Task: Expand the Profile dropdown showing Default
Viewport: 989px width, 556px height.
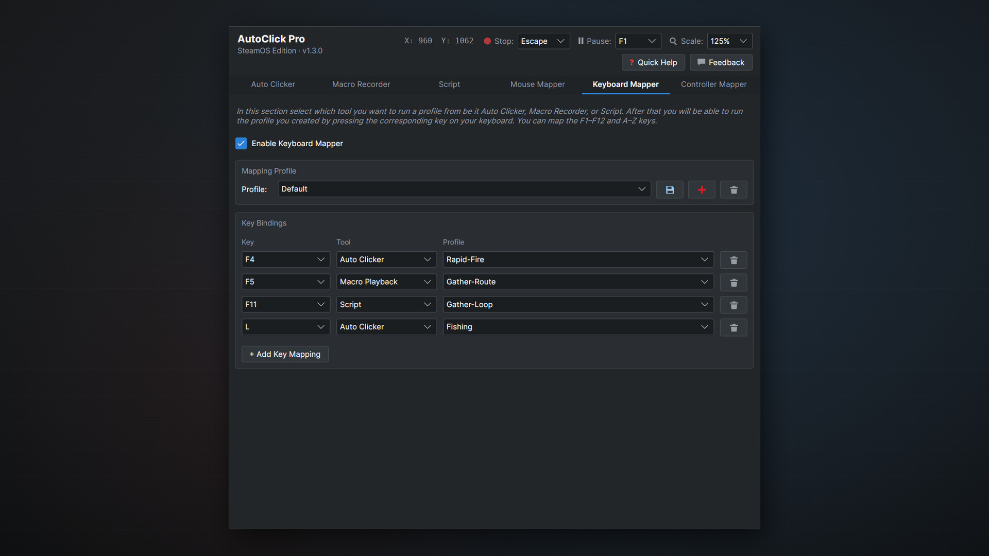Action: 464,189
